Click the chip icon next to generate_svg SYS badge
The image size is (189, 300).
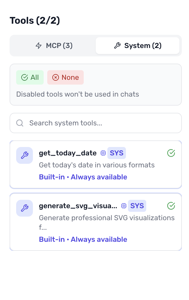click(124, 206)
